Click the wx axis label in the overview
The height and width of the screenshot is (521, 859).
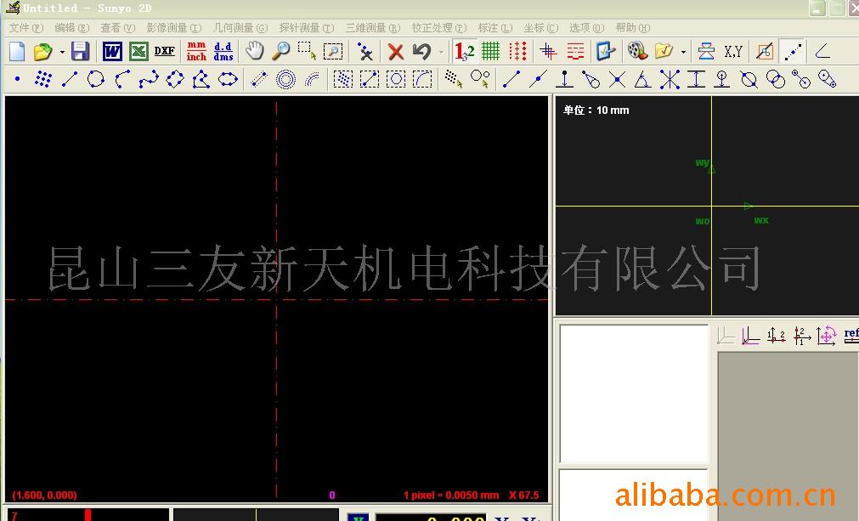[x=761, y=220]
